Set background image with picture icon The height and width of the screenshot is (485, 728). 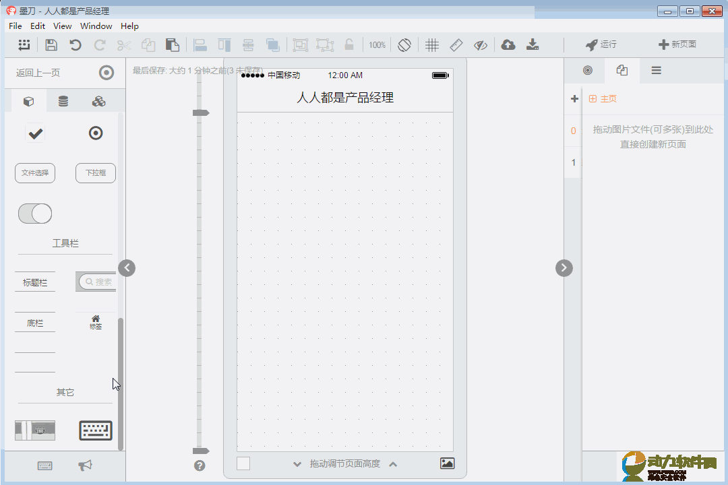447,463
